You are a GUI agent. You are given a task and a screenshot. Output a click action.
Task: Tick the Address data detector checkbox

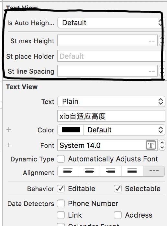[x=118, y=215]
